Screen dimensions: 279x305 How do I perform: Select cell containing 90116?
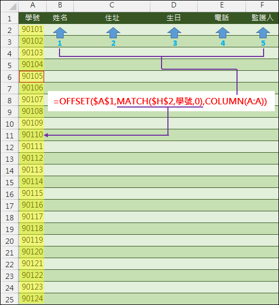click(x=32, y=205)
